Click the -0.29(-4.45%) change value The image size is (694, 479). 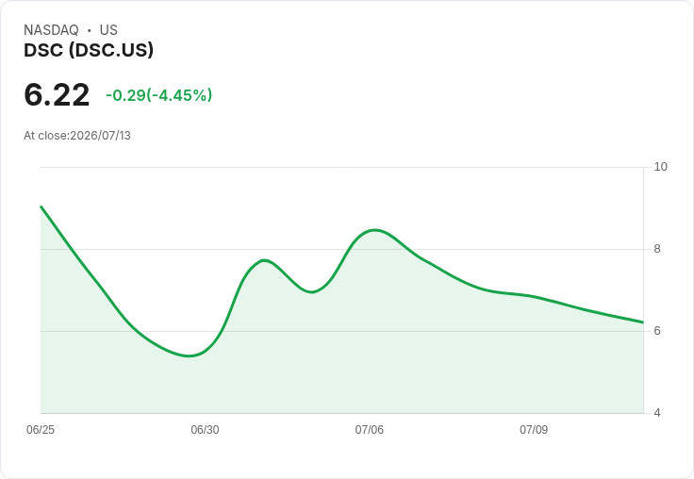coord(159,95)
